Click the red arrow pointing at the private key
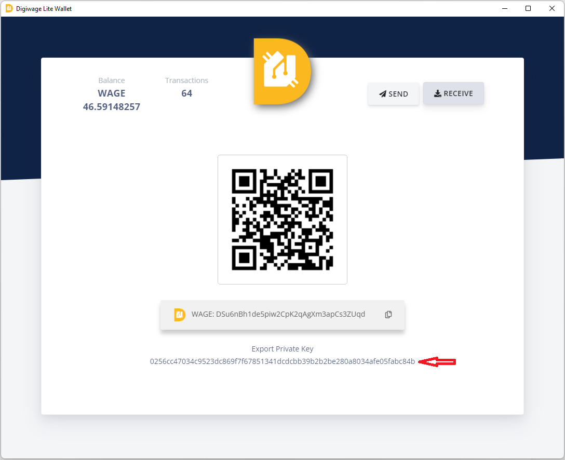Screen dimensions: 565x460 pyautogui.click(x=437, y=362)
